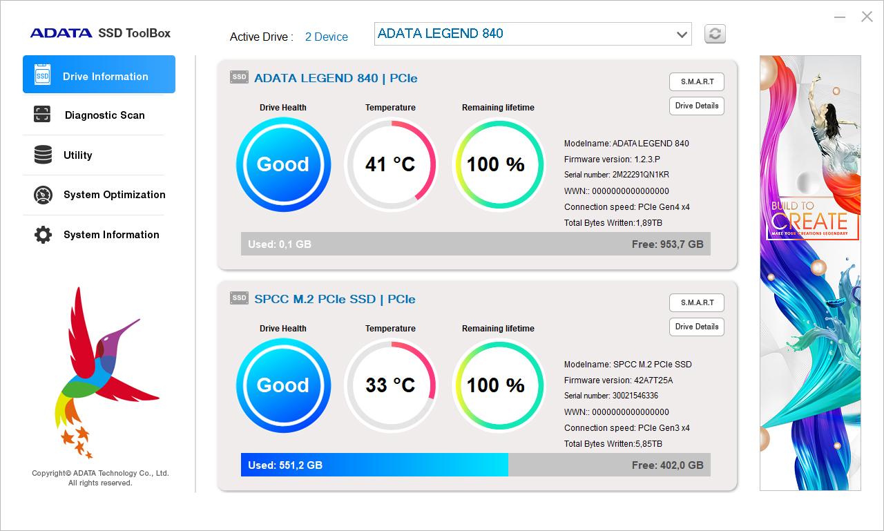Click the 33 °C temperature gauge
The image size is (884, 531).
391,385
